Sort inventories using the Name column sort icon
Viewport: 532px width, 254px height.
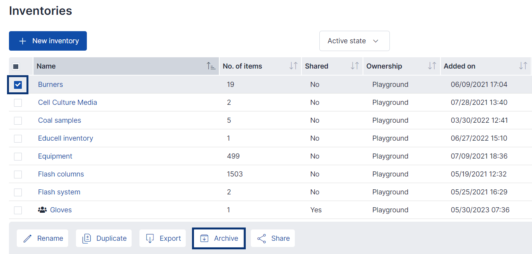click(211, 66)
